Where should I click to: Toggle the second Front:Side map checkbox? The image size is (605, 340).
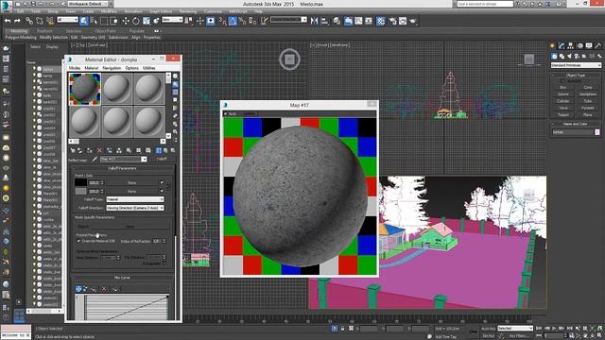(162, 191)
